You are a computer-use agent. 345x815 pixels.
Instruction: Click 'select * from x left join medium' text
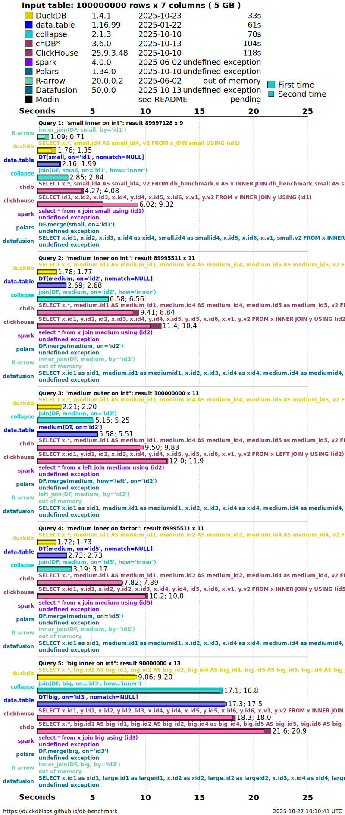pyautogui.click(x=101, y=467)
